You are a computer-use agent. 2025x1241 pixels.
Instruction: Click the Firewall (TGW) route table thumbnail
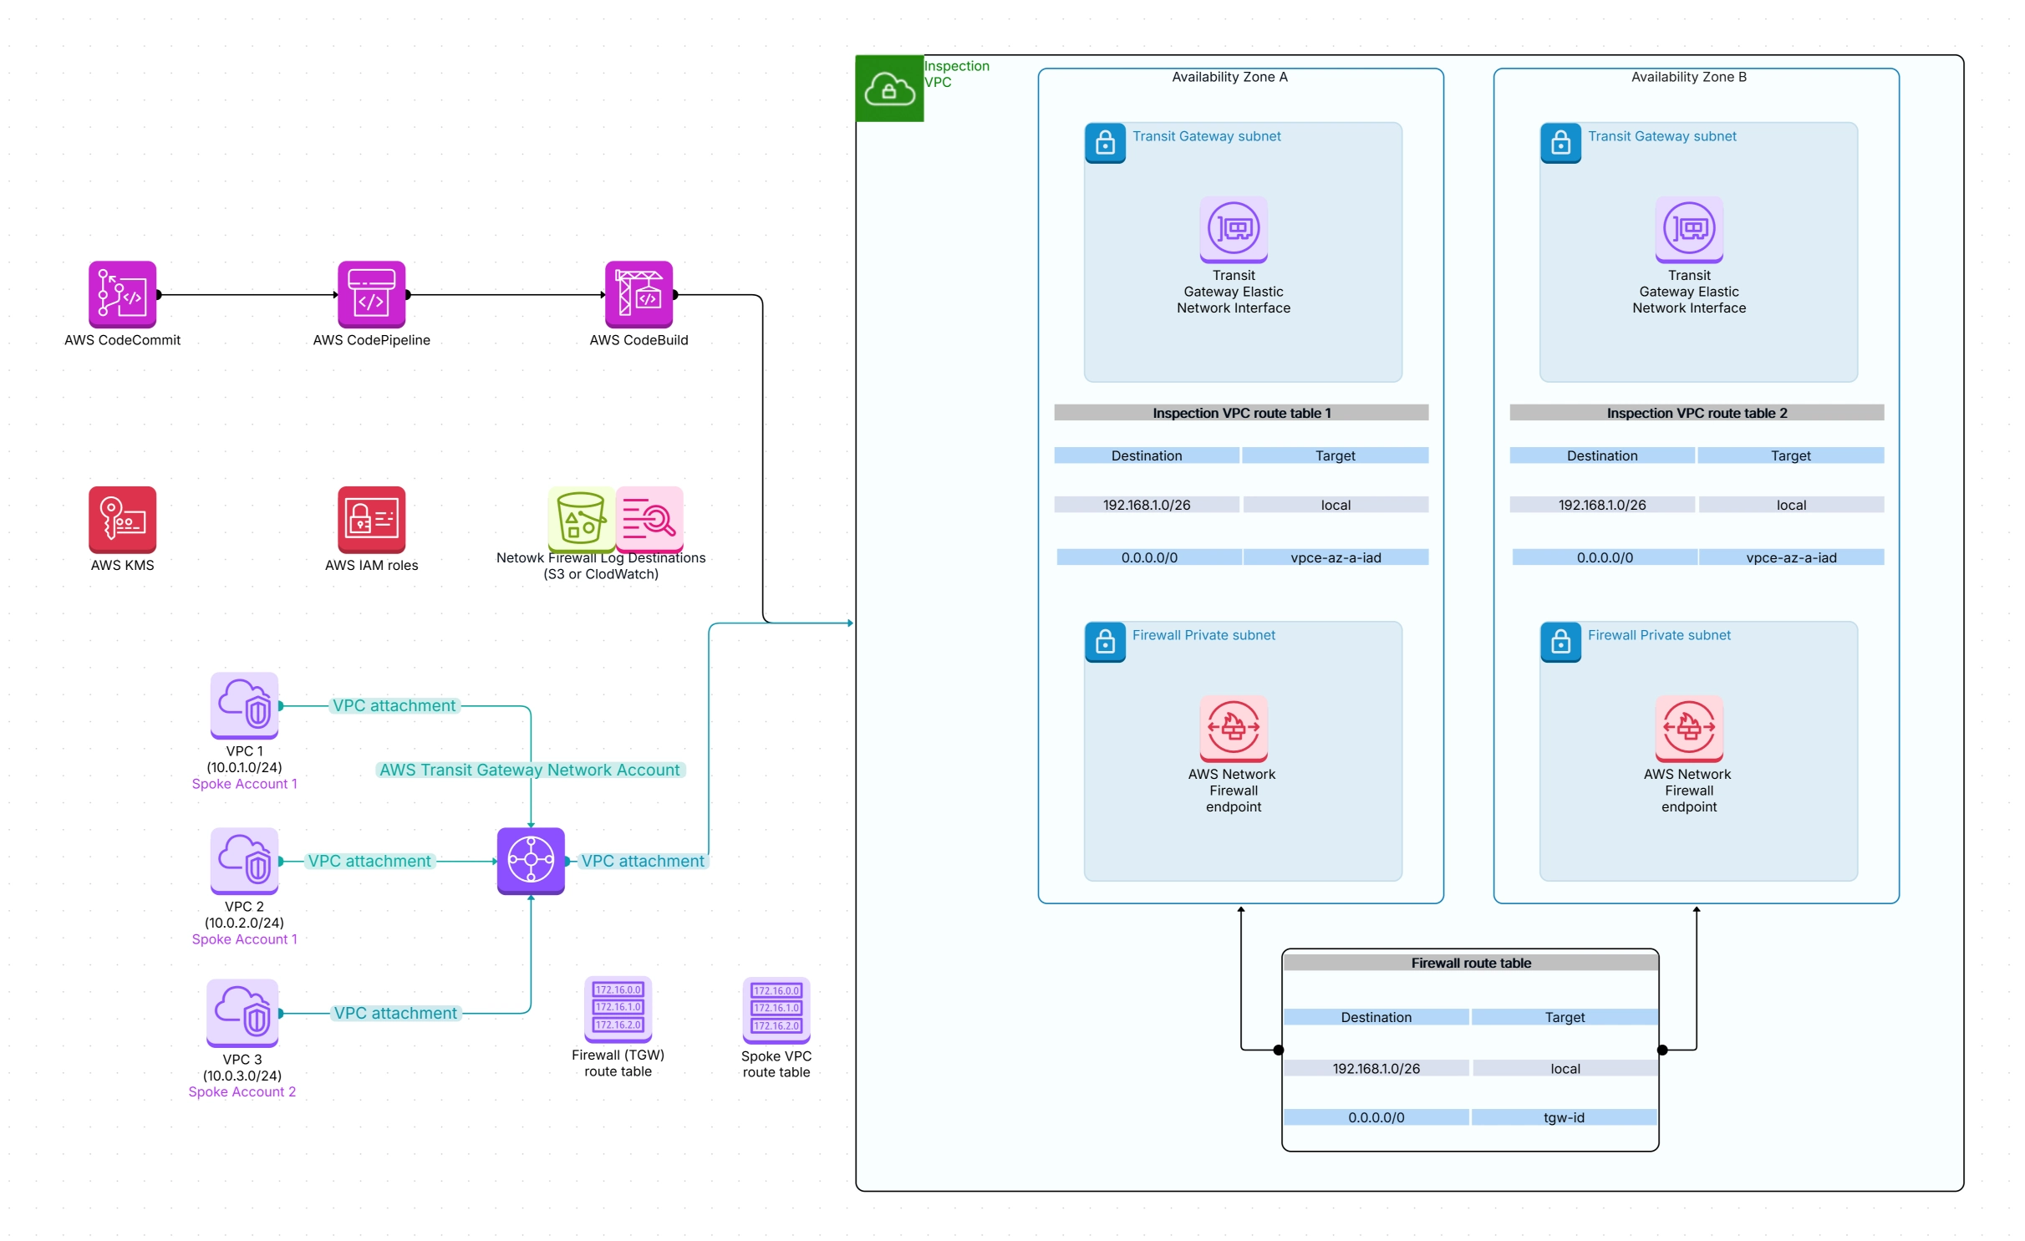click(x=618, y=1009)
